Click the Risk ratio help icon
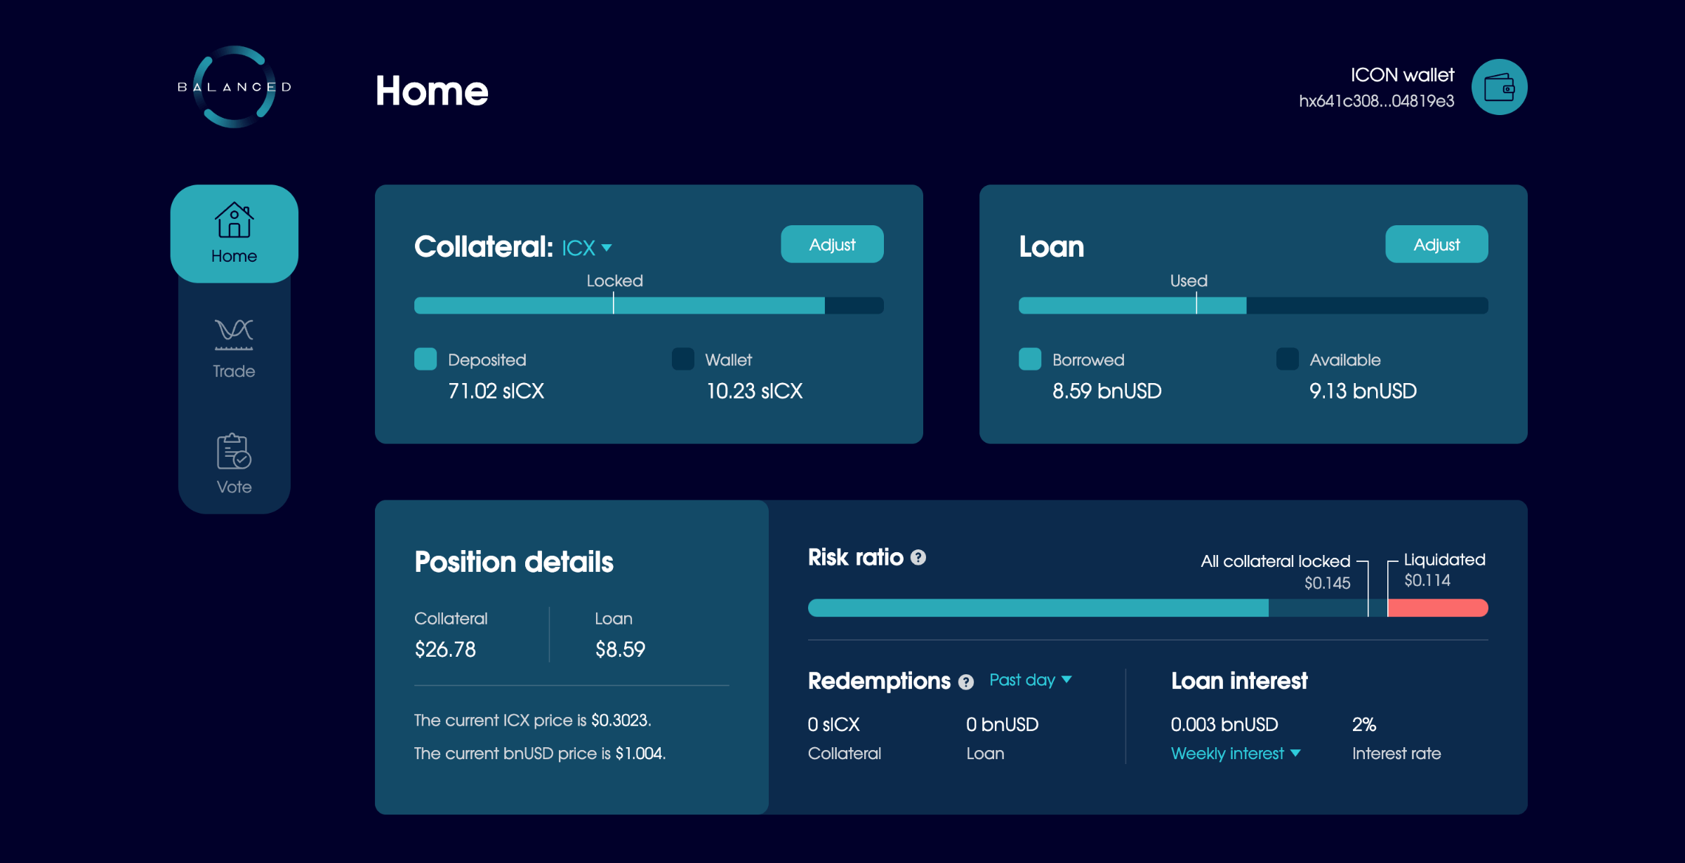The height and width of the screenshot is (863, 1685). [x=918, y=558]
